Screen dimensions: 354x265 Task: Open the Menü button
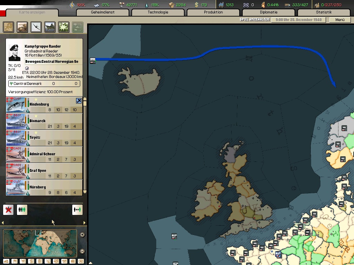click(x=340, y=20)
